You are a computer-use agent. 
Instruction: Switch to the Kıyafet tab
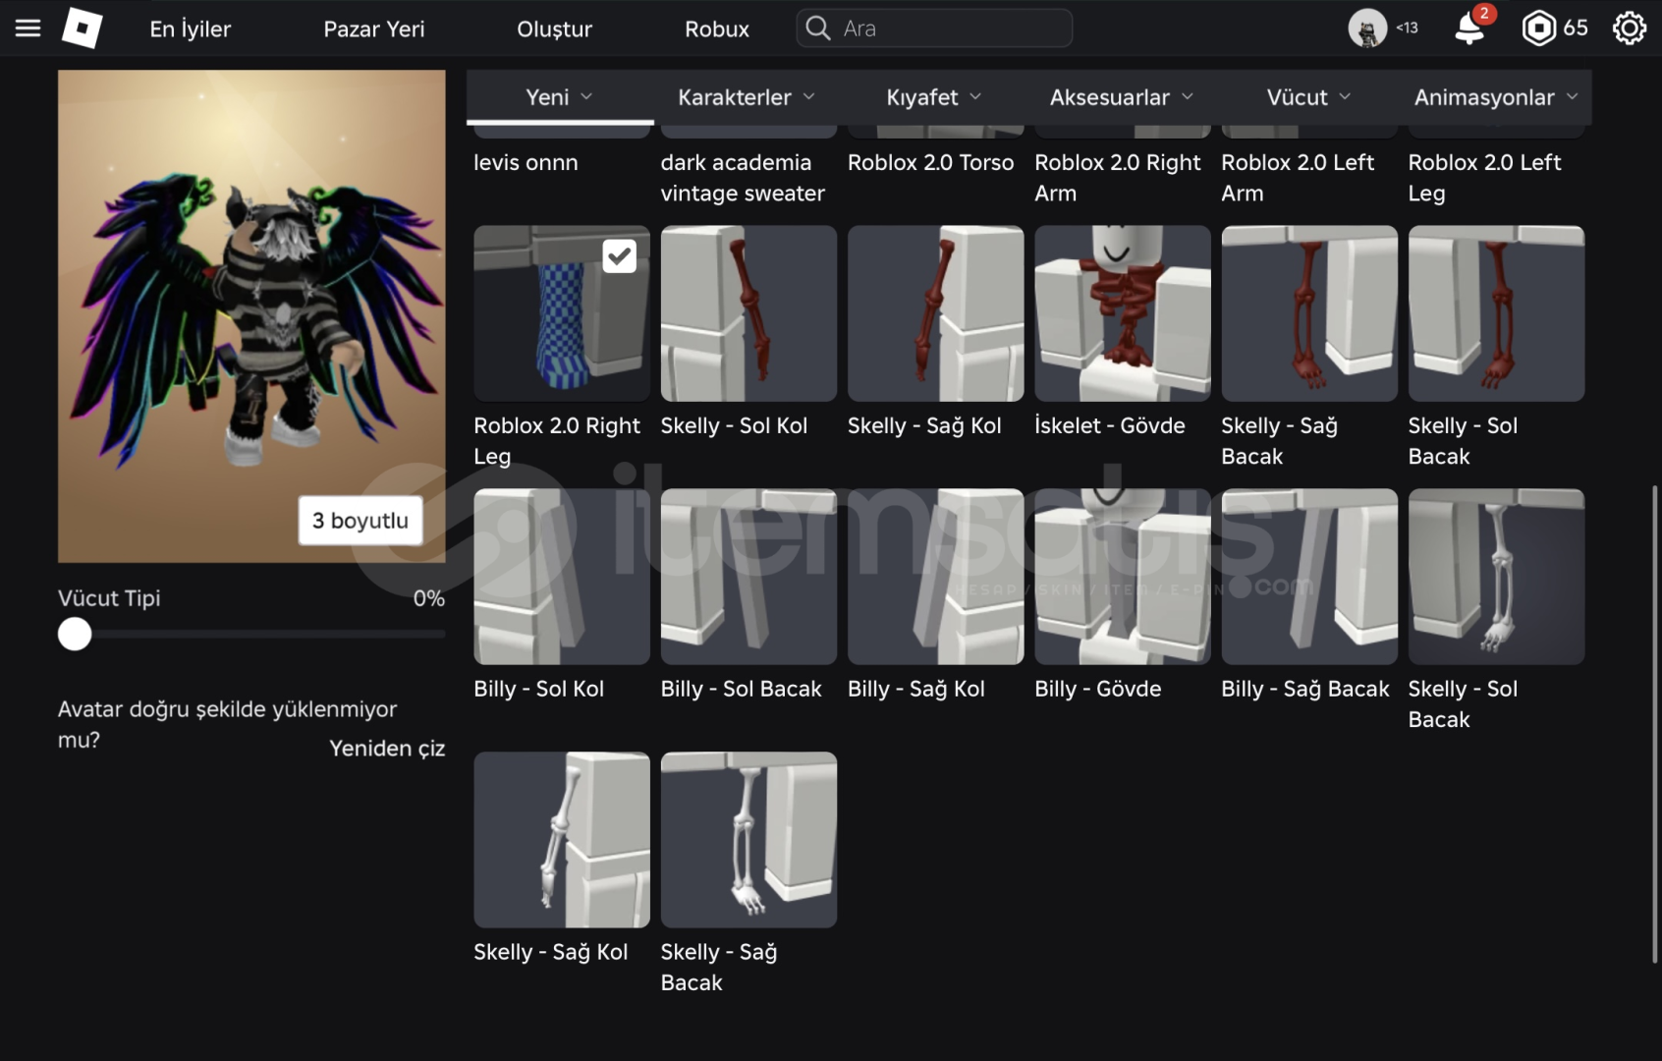click(x=933, y=97)
